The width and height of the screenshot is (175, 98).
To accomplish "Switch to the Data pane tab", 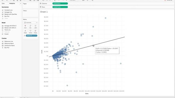I will pyautogui.click(x=3, y=4).
